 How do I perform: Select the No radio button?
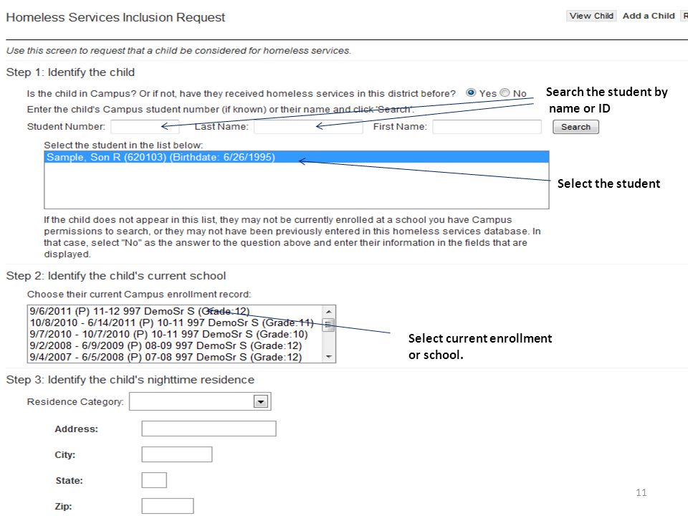click(505, 92)
